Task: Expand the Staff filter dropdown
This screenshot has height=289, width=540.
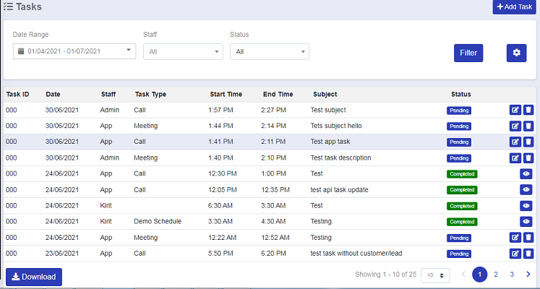Action: tap(183, 51)
